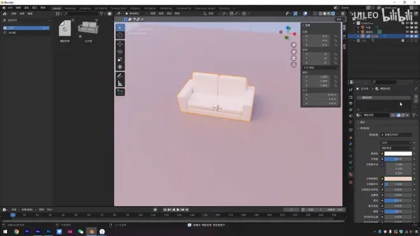The image size is (420, 236).
Task: Toggle visibility of Collection in outliner
Action: click(407, 24)
